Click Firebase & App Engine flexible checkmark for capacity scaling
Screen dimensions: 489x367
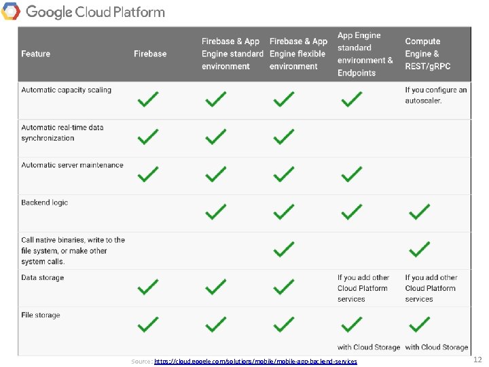point(284,99)
